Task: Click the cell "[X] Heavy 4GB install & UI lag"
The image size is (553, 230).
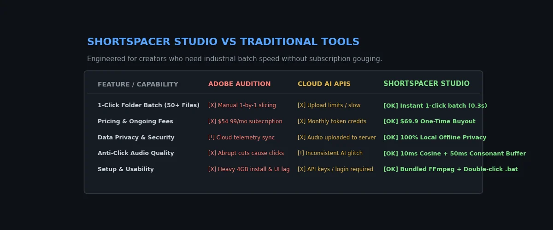Action: 249,169
